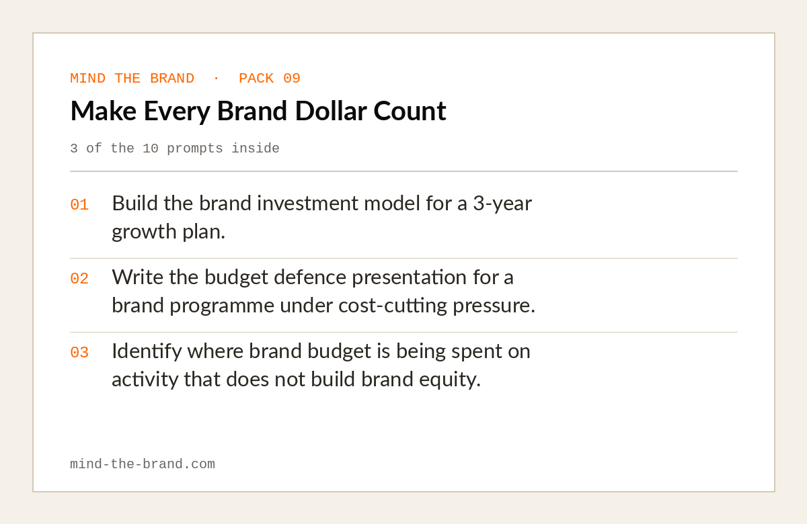Screen dimensions: 807x524
Task: Click the title Make Every Brand Dollar Count
Action: click(258, 111)
